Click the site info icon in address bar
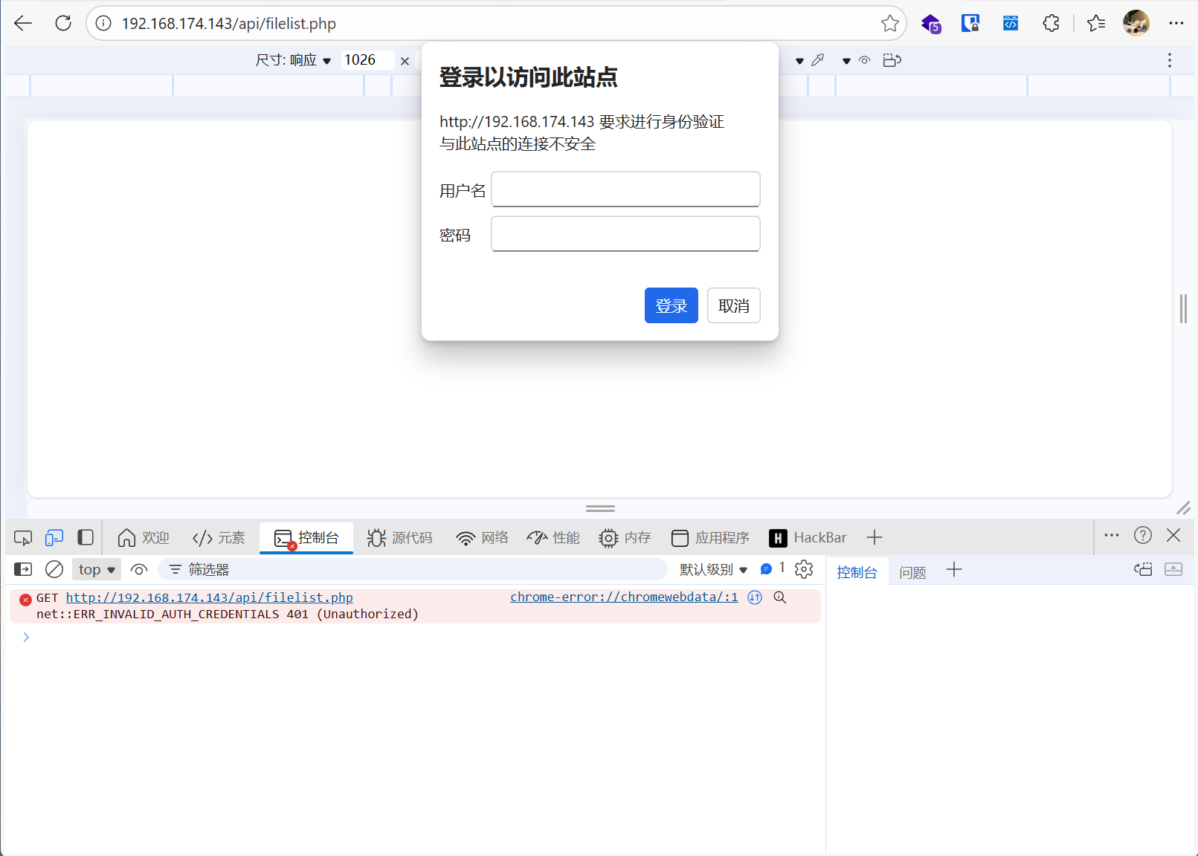This screenshot has height=856, width=1198. pos(102,23)
